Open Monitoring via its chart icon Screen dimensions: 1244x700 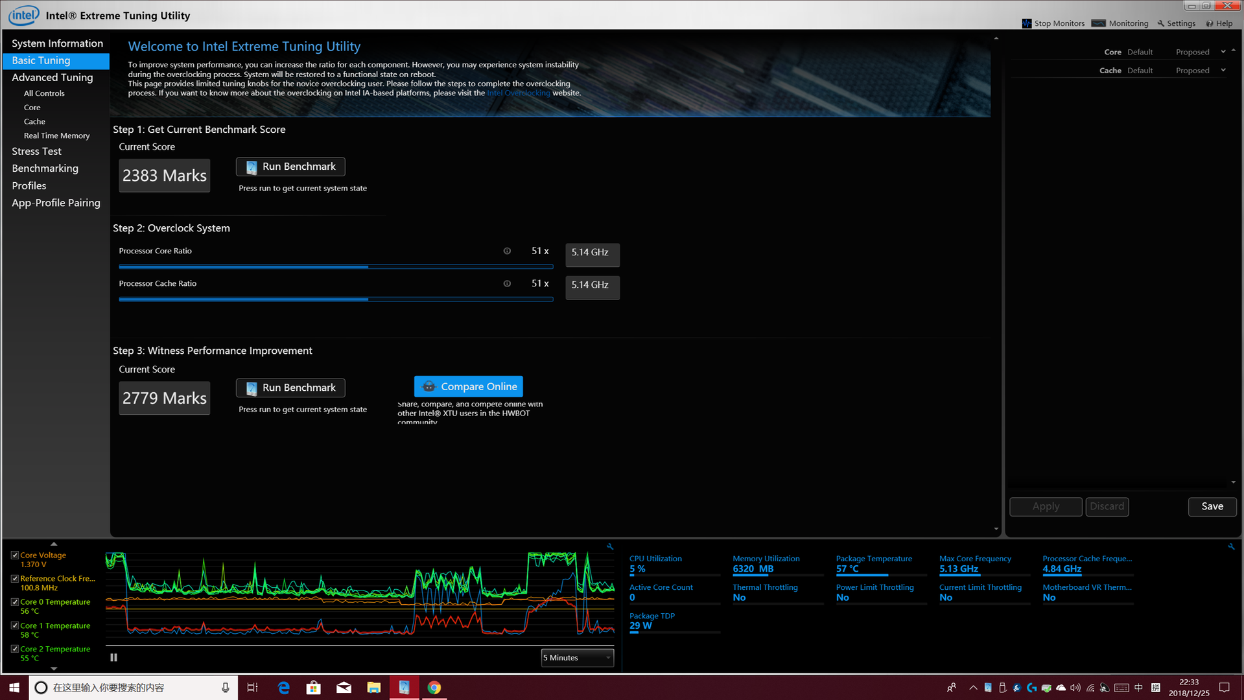[x=1098, y=23]
